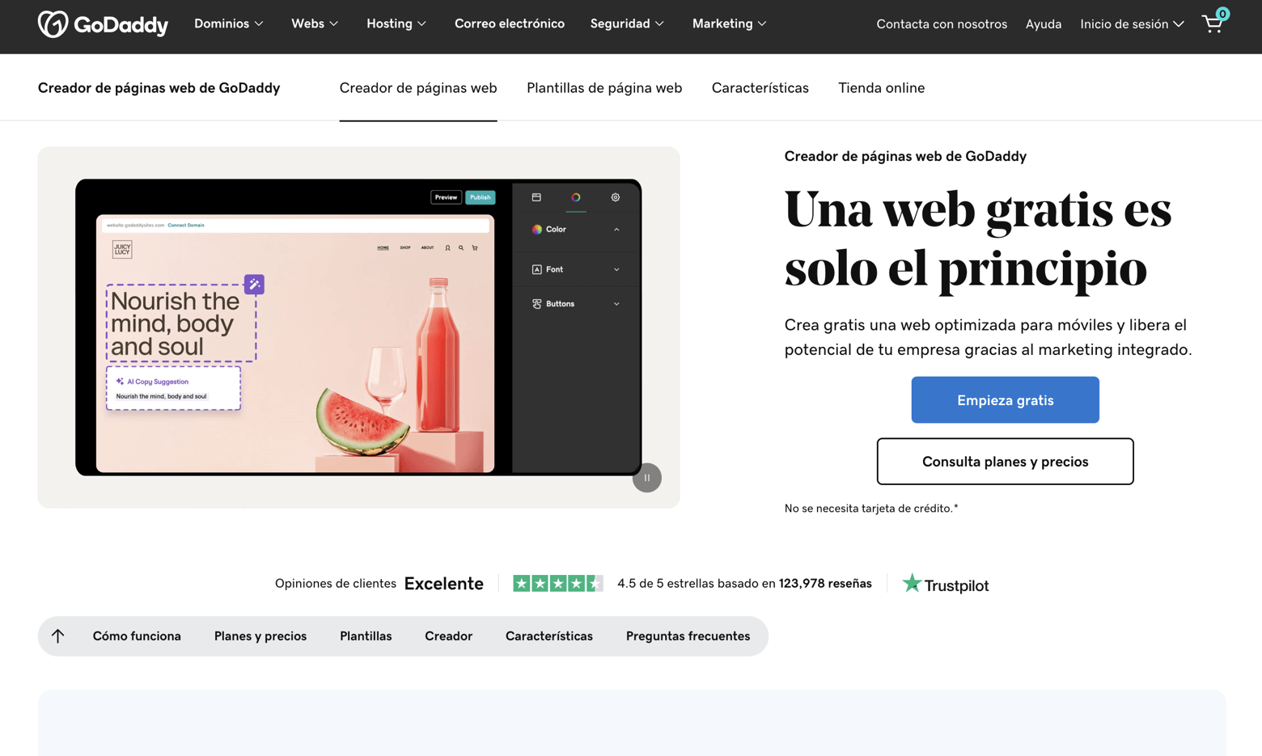Jump to Creador section link

pyautogui.click(x=449, y=636)
